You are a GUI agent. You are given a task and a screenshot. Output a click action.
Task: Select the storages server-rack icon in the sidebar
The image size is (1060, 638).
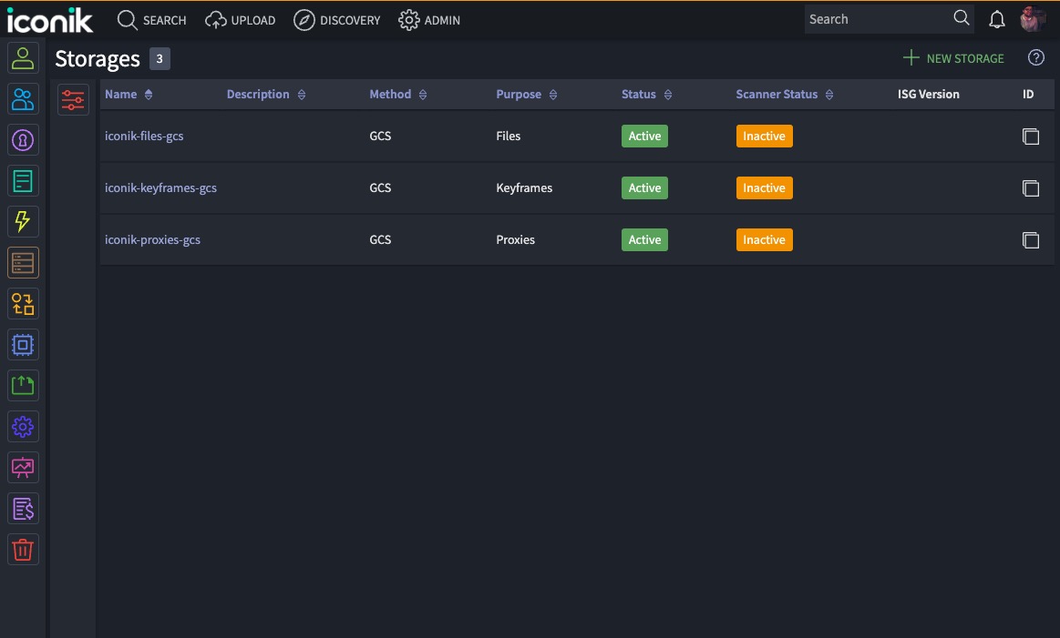(23, 263)
